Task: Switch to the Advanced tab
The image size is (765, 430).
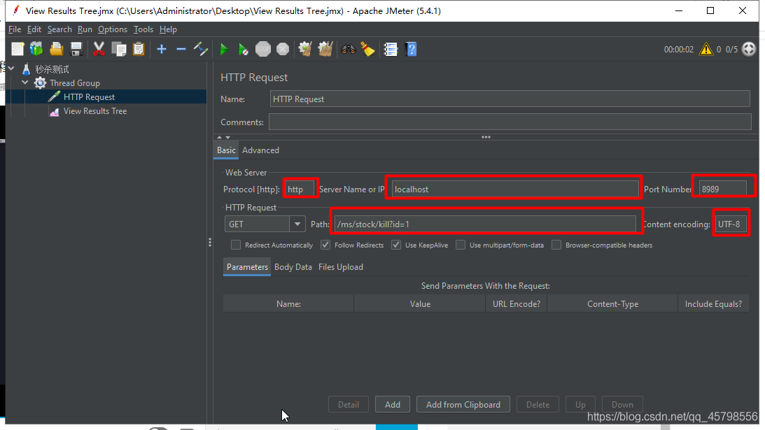Action: click(x=260, y=150)
